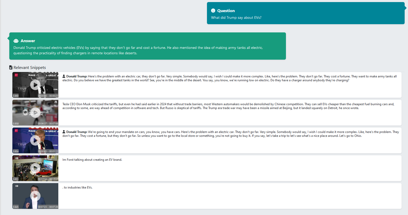The image size is (408, 215).
Task: Play the first Donald Trump video clip
Action: 35,85
